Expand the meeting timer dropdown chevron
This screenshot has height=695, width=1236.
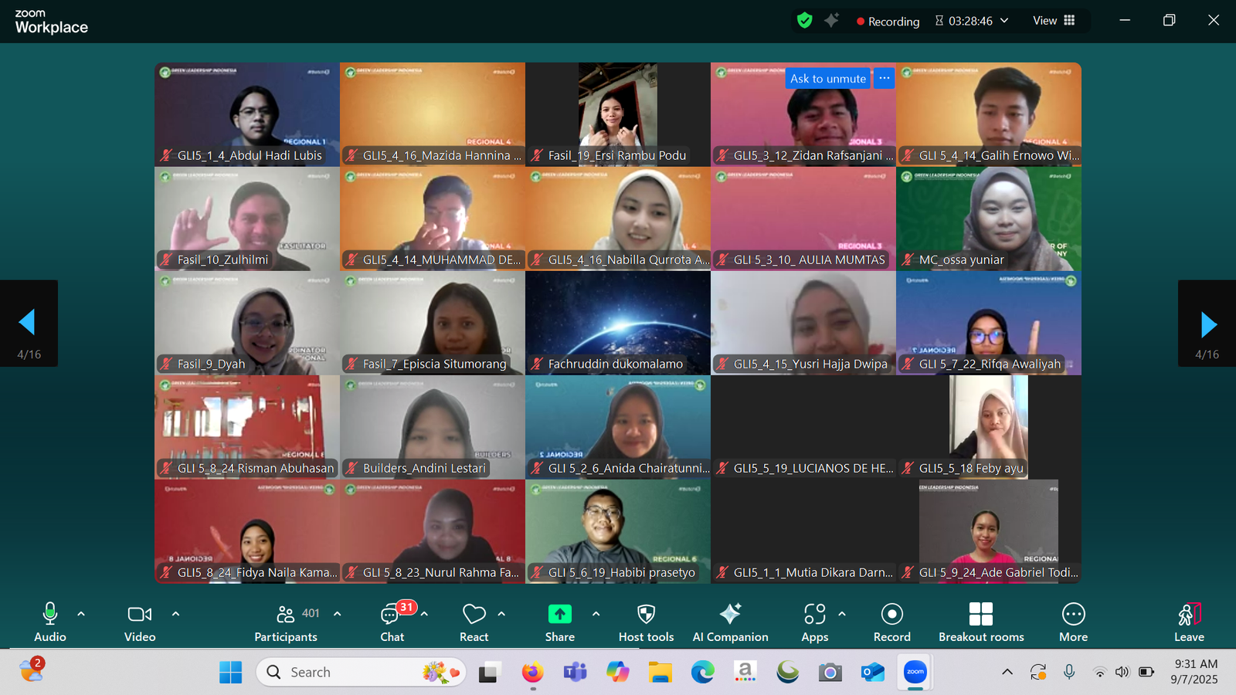(x=1004, y=21)
